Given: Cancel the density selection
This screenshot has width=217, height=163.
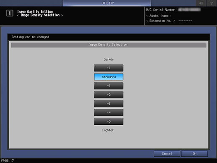Looking at the screenshot, I should [167, 154].
